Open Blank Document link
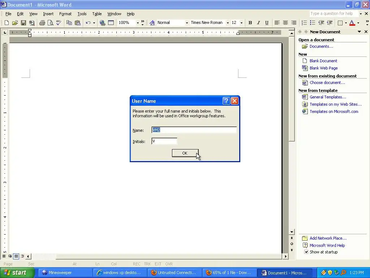The width and height of the screenshot is (370, 278). pyautogui.click(x=323, y=61)
